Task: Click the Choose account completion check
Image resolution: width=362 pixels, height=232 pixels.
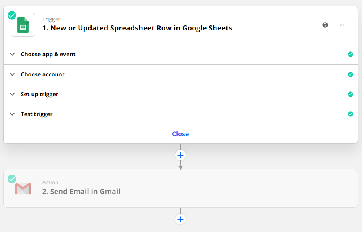Action: [x=351, y=74]
